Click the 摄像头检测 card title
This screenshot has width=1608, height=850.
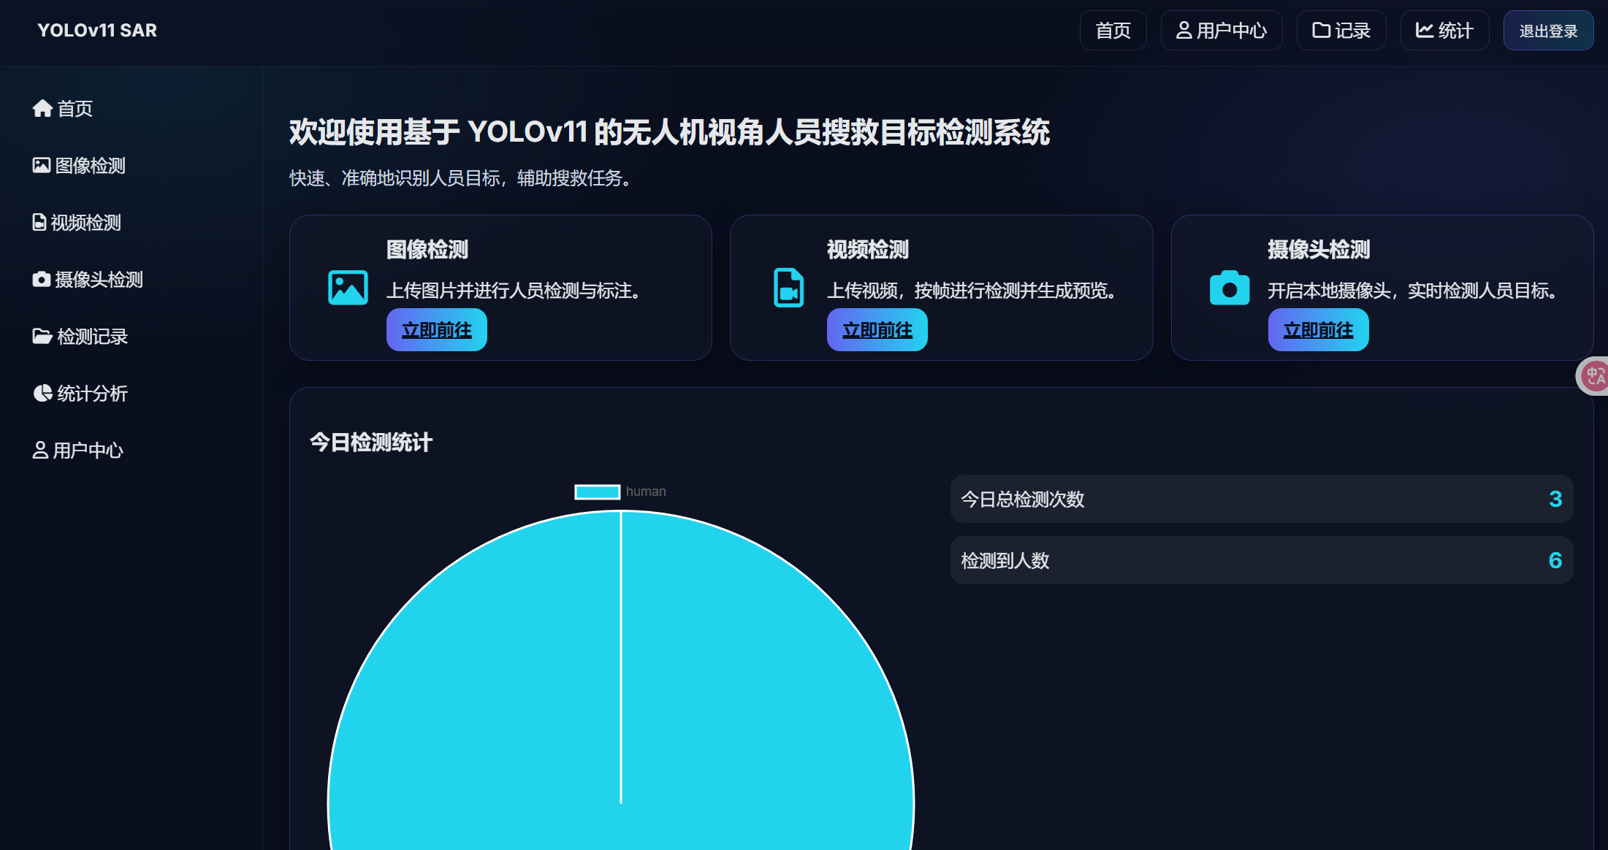tap(1319, 250)
